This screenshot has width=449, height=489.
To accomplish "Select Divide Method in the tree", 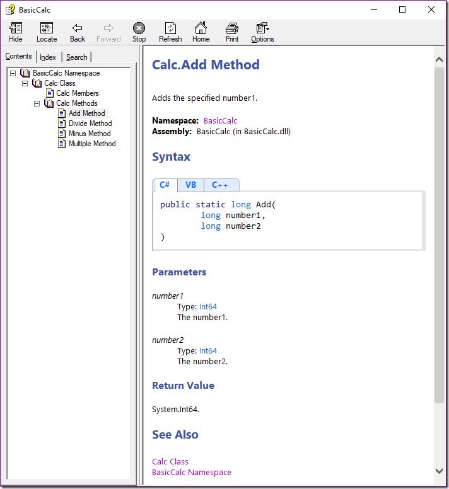I will (90, 123).
